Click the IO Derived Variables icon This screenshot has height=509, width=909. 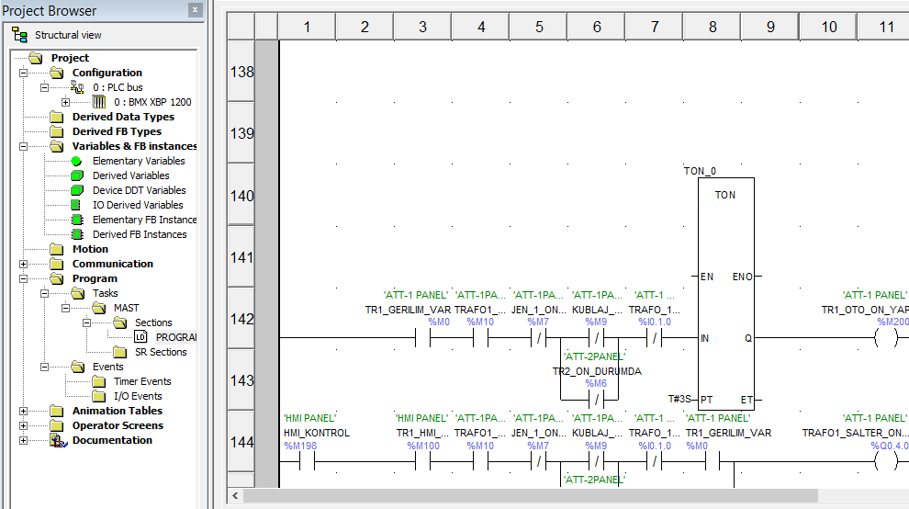76,205
